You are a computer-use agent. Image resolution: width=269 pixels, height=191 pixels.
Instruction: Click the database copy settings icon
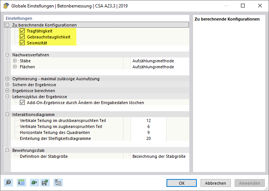58,183
